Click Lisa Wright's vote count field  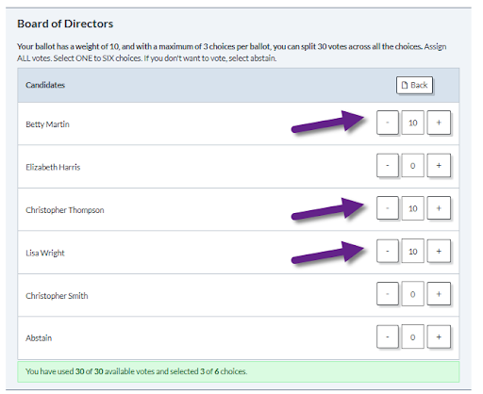[x=412, y=251]
